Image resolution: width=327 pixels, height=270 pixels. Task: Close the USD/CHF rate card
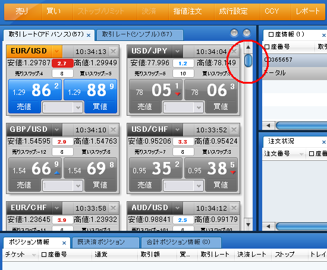(234, 129)
